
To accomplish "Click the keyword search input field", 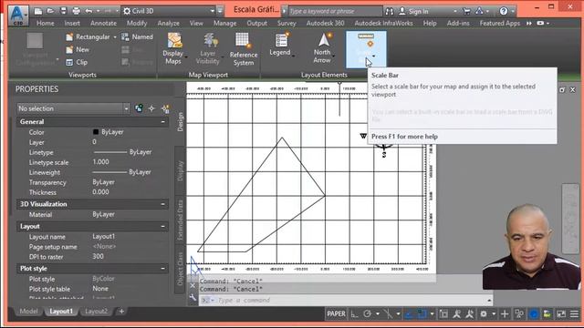I will (335, 11).
